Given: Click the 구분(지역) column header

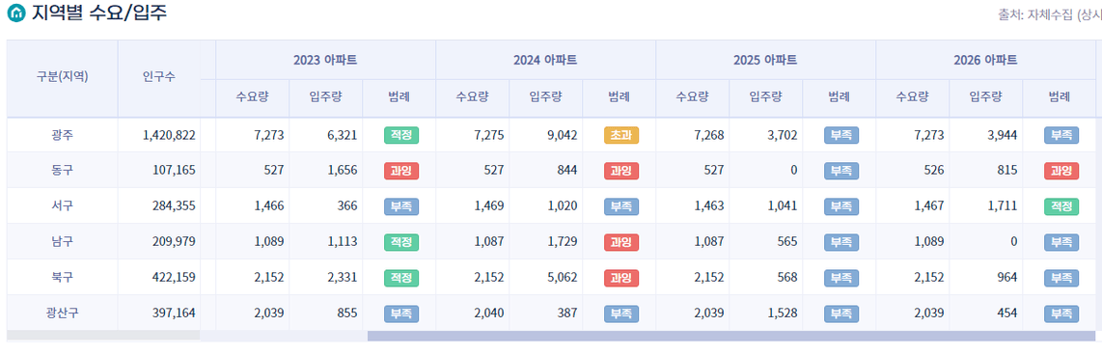Looking at the screenshot, I should 63,77.
